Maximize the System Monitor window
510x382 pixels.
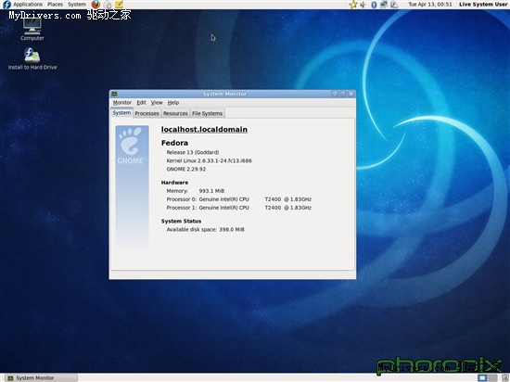(343, 94)
